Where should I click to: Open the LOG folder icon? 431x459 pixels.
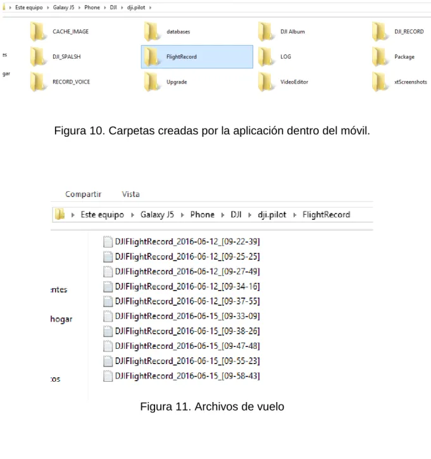pos(266,57)
